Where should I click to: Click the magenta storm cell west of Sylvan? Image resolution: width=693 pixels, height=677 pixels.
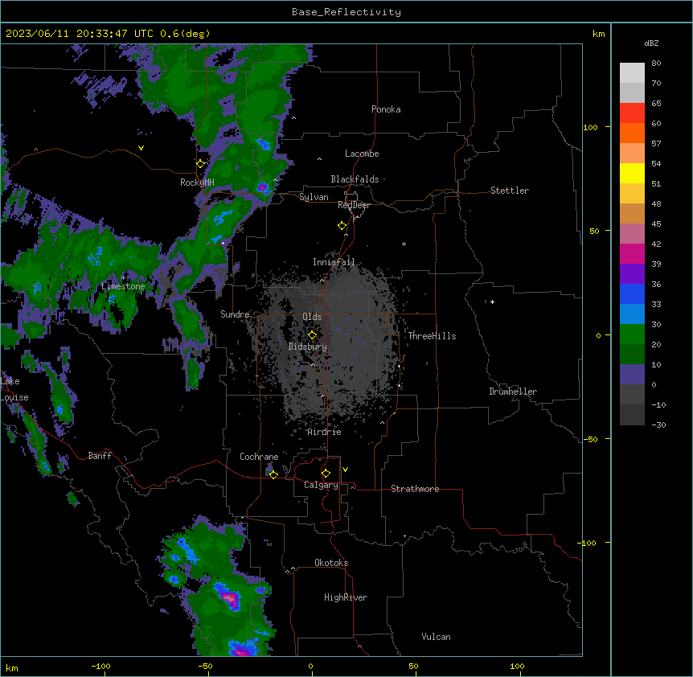click(263, 188)
